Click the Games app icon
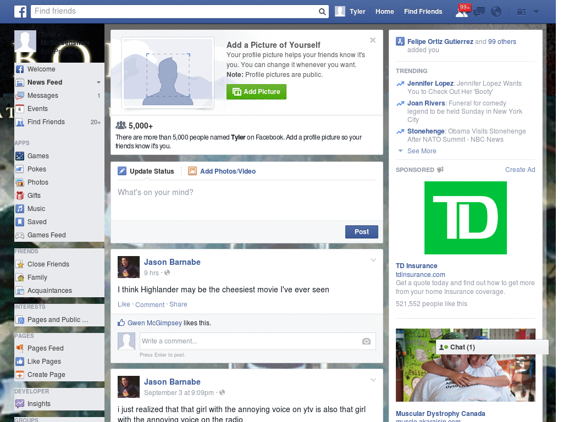This screenshot has width=563, height=422. click(20, 156)
